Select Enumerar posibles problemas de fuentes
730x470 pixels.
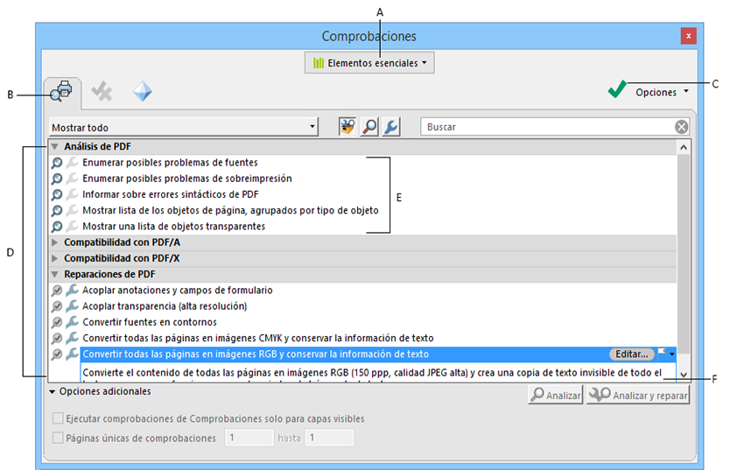point(170,163)
